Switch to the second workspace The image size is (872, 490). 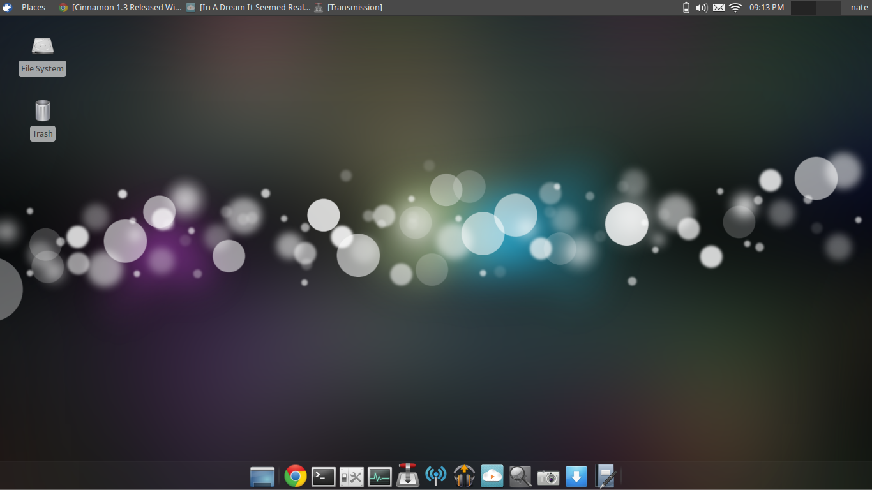point(829,8)
